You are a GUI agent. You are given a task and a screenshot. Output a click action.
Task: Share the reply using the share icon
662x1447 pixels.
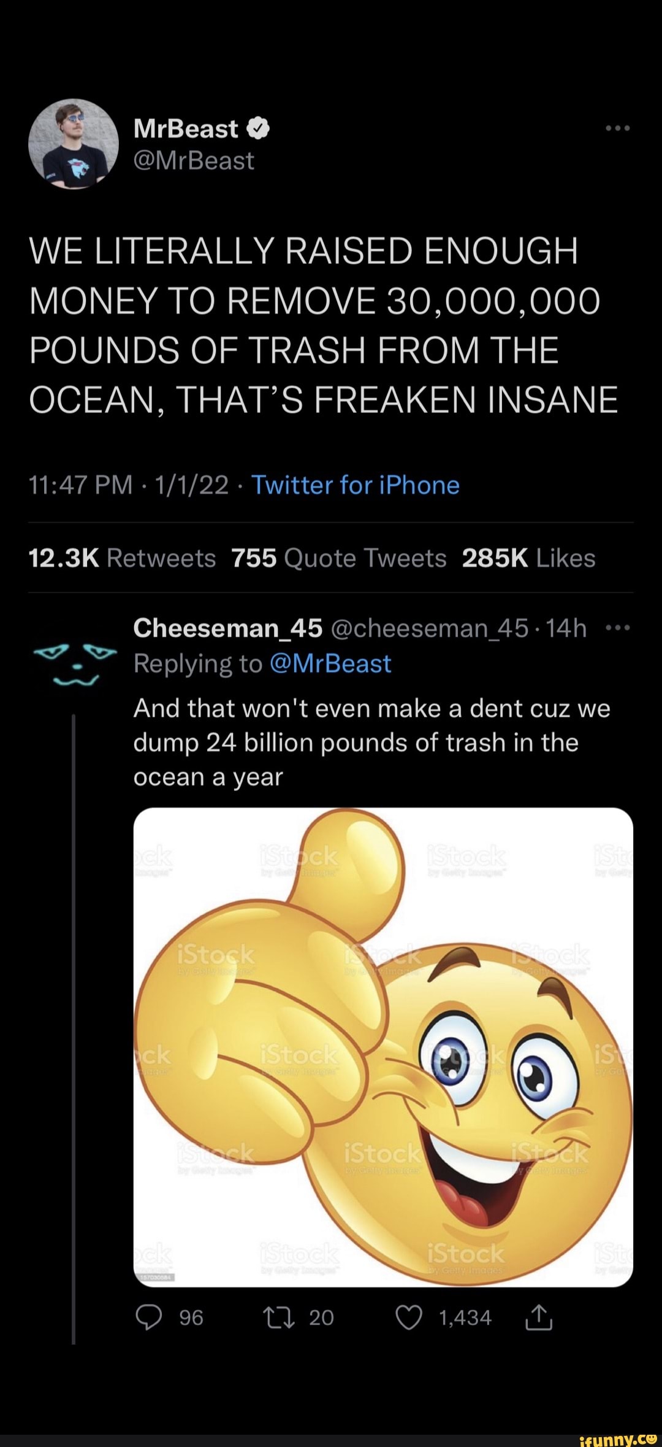[539, 1318]
